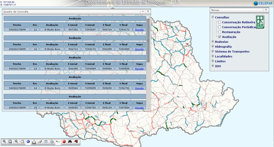Click the Quadro de Consulta scroll down arrow
Viewport: 274px width, 147px height.
pos(148,108)
